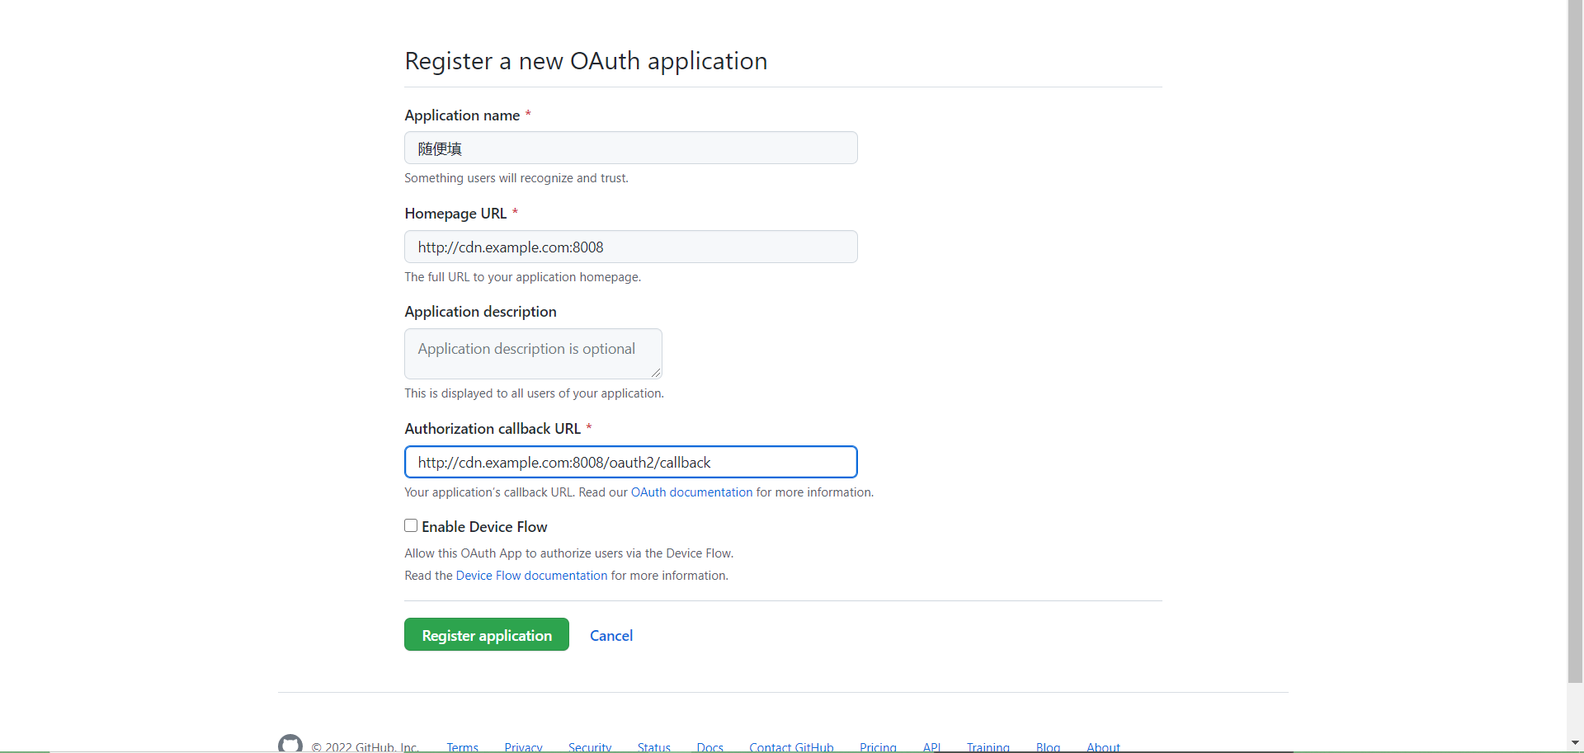1584x753 pixels.
Task: Open the Terms footer link
Action: [462, 747]
